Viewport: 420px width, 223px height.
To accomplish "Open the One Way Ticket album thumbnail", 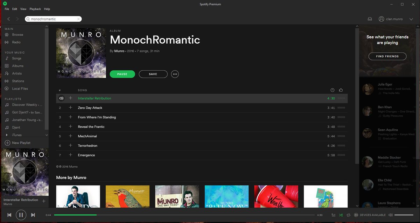I will 177,197.
